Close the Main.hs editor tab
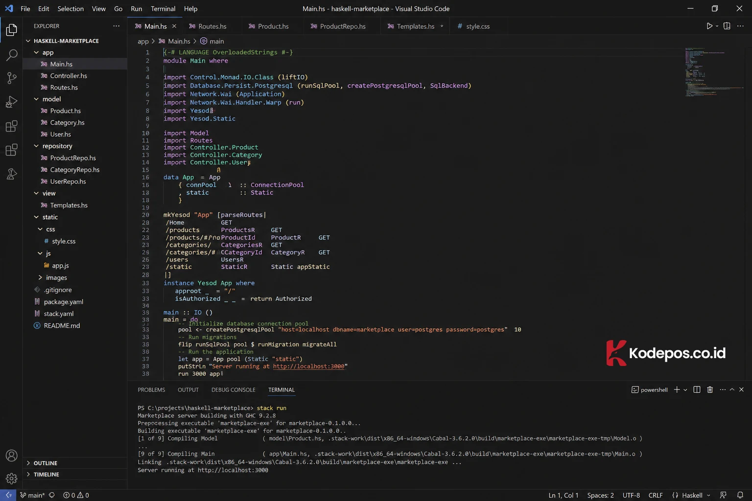The height and width of the screenshot is (501, 752). 174,26
